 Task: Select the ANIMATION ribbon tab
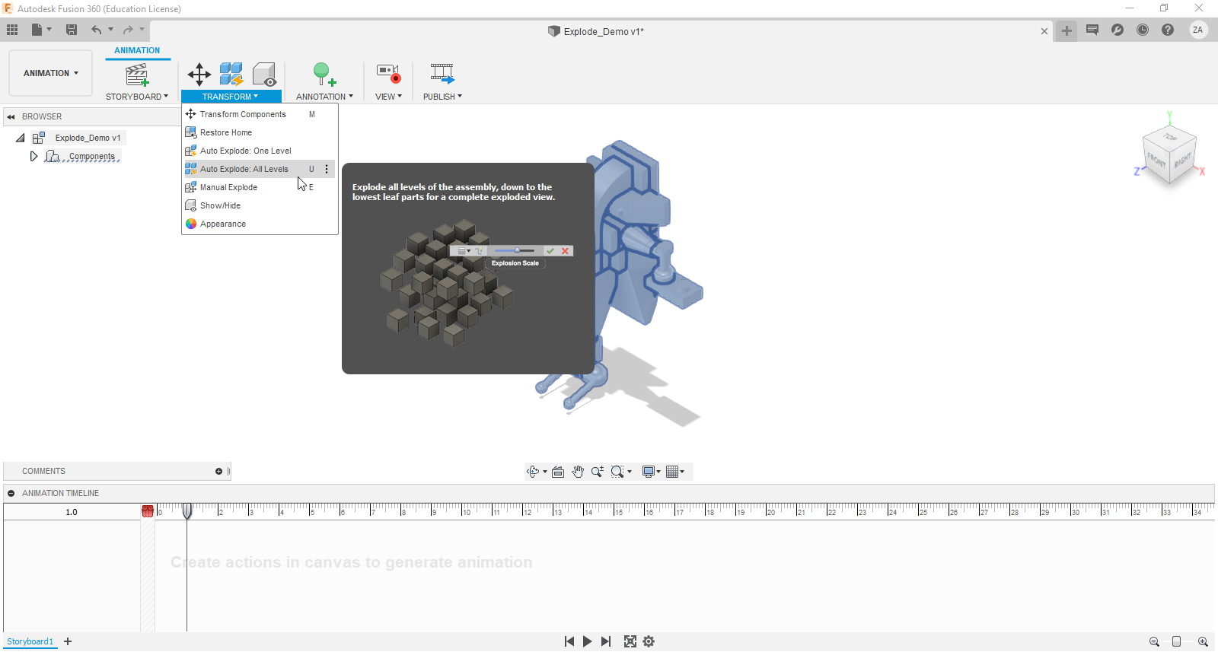pos(137,50)
